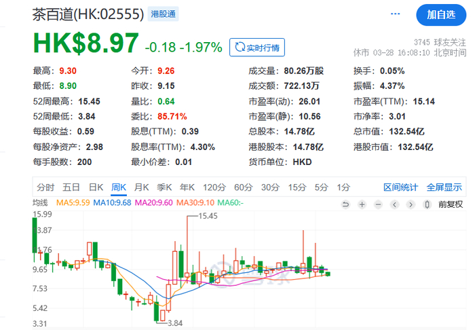This screenshot has height=330, width=475.
Task: Zoom out chart with minus icon
Action: [378, 204]
